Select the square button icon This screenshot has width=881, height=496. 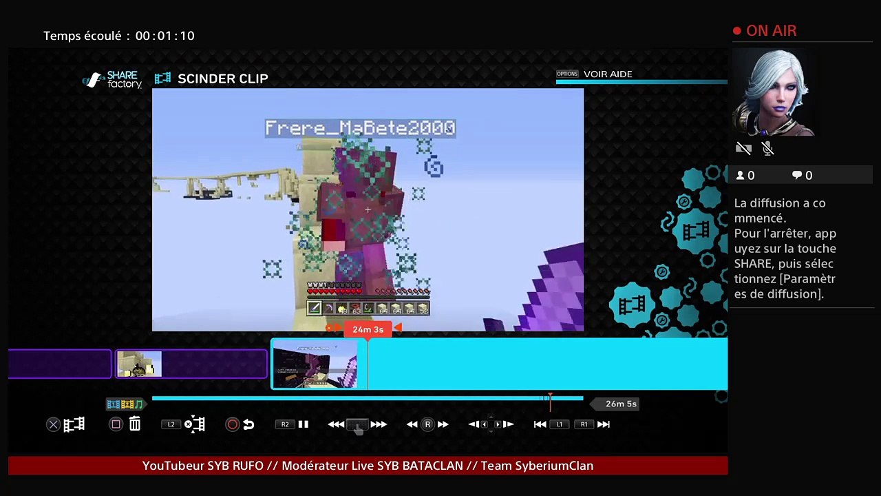(x=116, y=424)
